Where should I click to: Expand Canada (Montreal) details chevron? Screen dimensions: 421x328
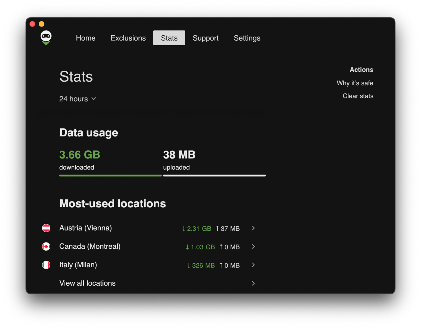point(253,247)
